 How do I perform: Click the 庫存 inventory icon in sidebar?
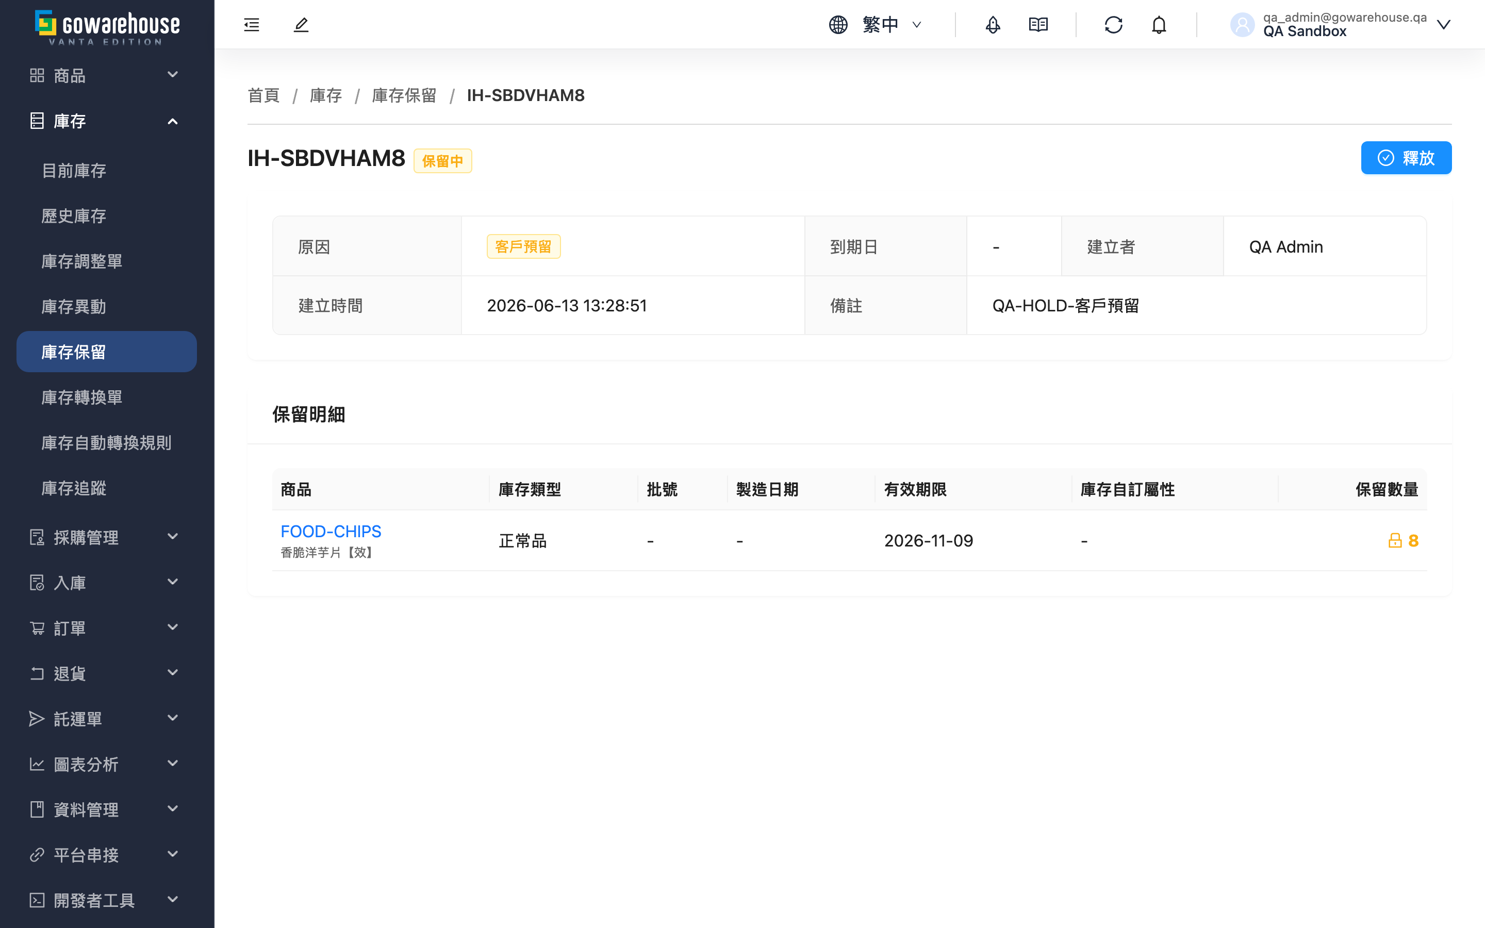[37, 121]
